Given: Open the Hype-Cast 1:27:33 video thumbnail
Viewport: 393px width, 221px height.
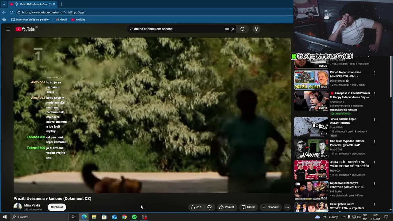Looking at the screenshot, I should (x=311, y=169).
